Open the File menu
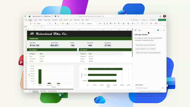Viewport: 190px width, 107px height. coord(26,20)
